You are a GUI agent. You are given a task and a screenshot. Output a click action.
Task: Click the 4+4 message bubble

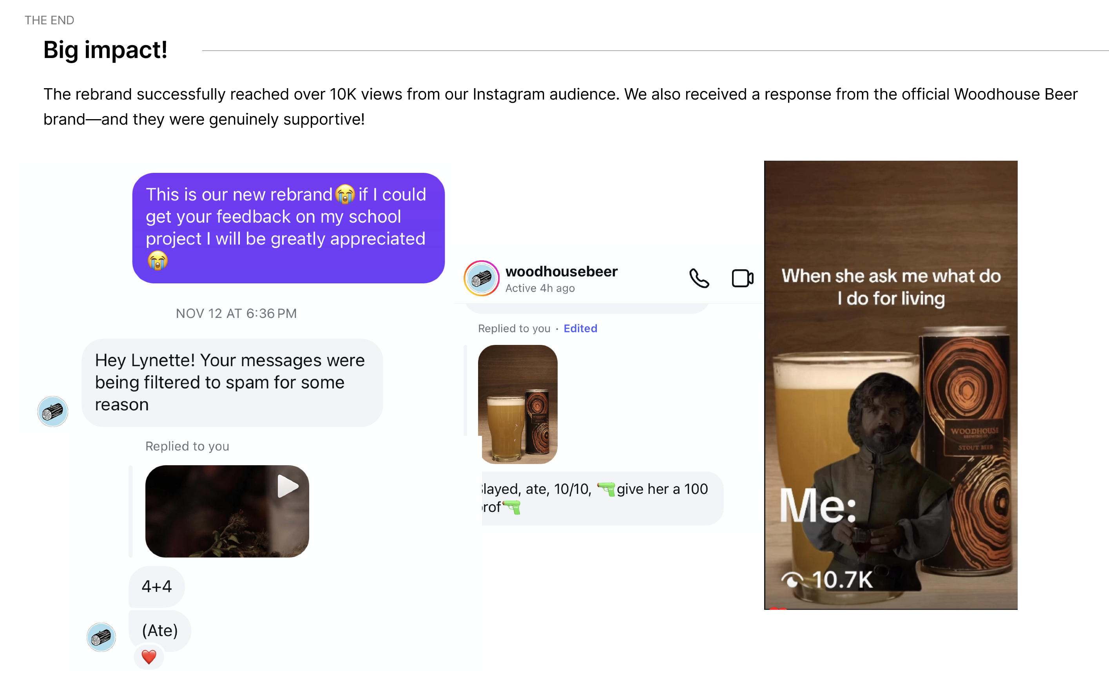coord(157,586)
